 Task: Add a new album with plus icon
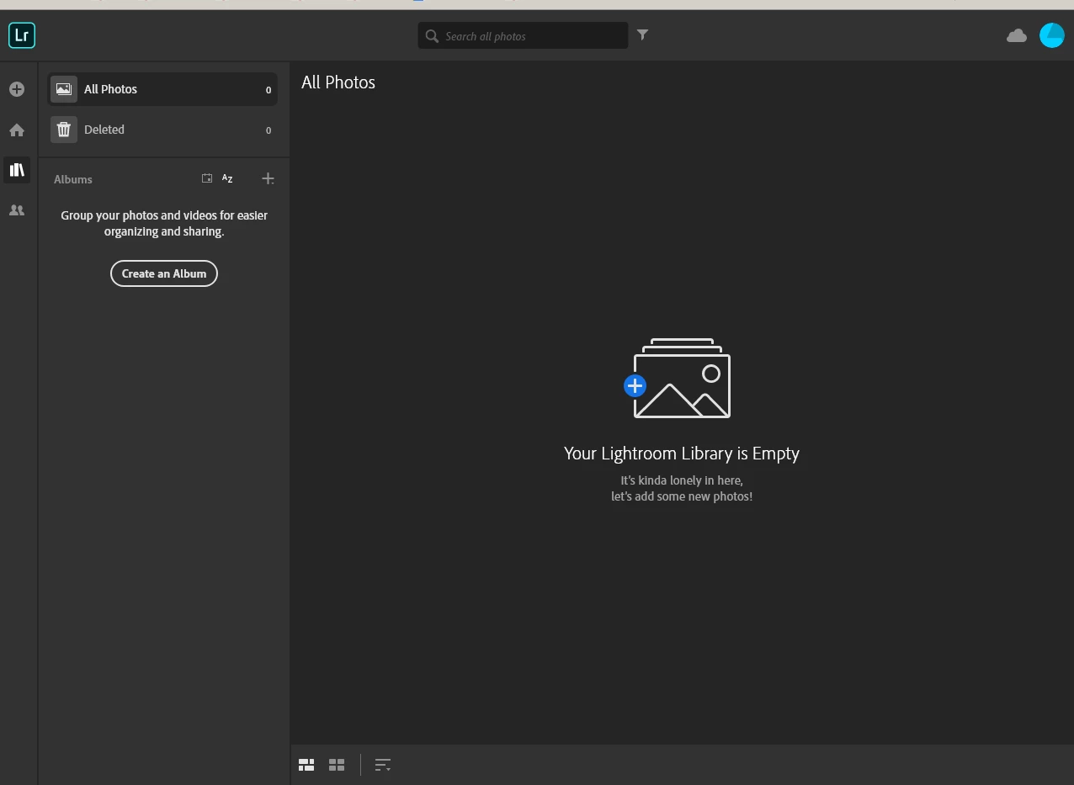tap(268, 178)
